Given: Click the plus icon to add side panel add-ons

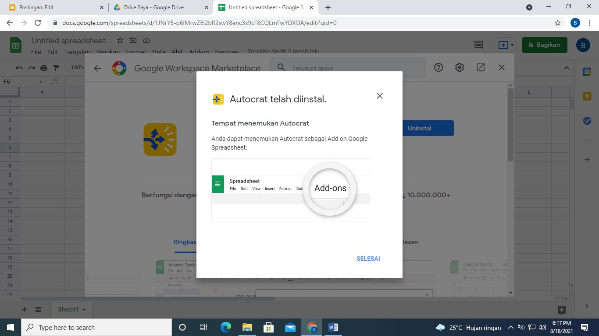Looking at the screenshot, I should (587, 160).
